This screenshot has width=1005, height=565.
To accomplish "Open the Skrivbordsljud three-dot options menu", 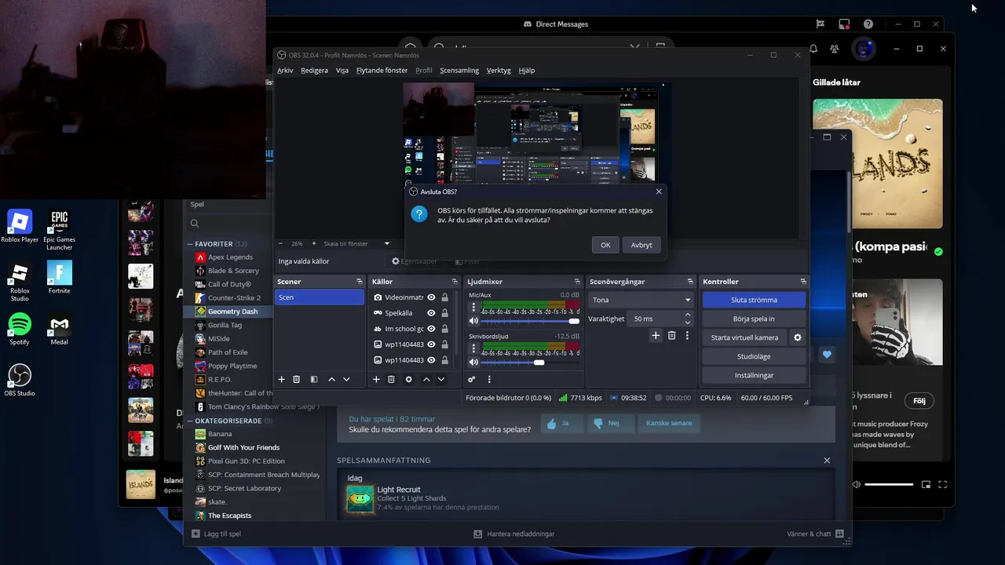I will [x=473, y=348].
